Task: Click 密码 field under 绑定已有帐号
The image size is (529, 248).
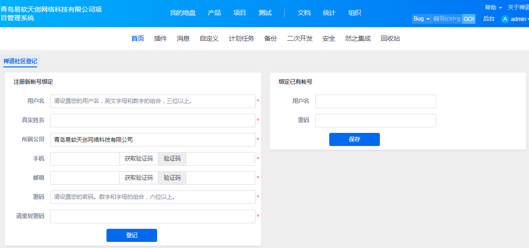Action: pos(376,120)
